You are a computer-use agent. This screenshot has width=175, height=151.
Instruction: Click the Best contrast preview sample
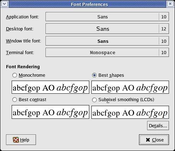pos(50,112)
